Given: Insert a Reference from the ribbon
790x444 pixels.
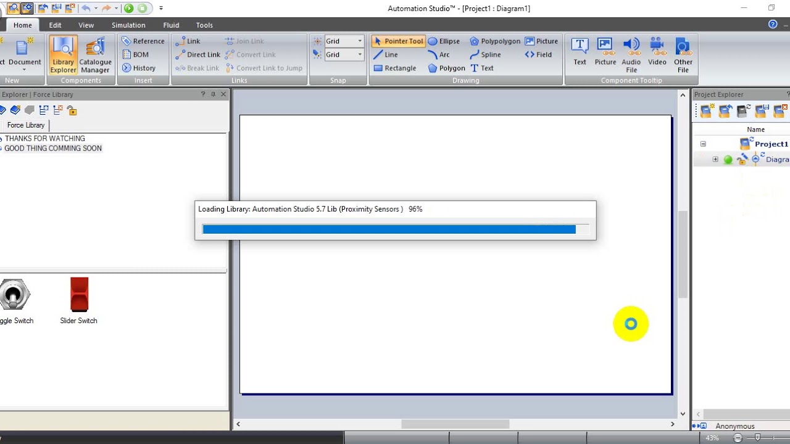Looking at the screenshot, I should click(143, 41).
